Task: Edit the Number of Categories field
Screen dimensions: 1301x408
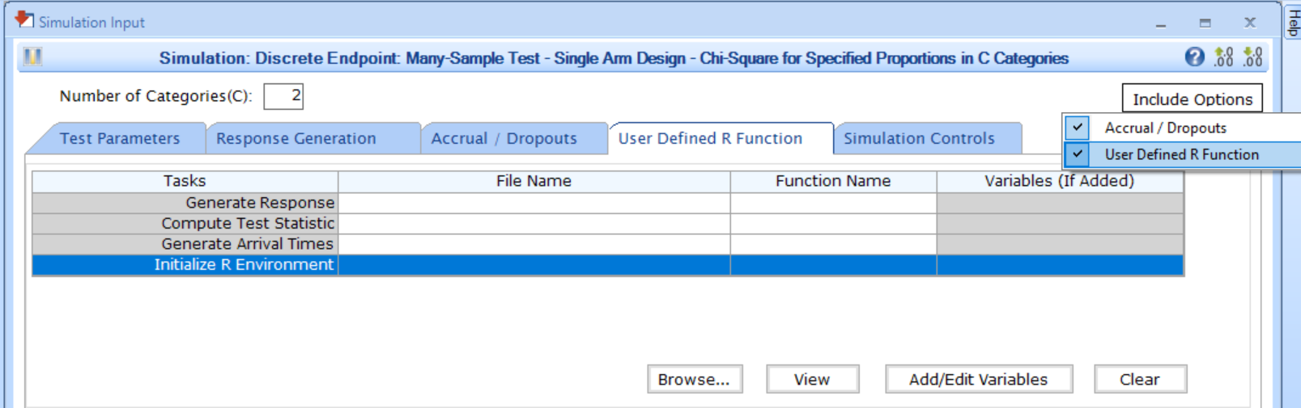Action: 283,96
